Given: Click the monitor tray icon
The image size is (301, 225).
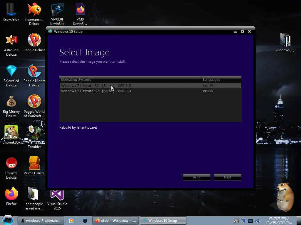Looking at the screenshot, I should pos(250,221).
